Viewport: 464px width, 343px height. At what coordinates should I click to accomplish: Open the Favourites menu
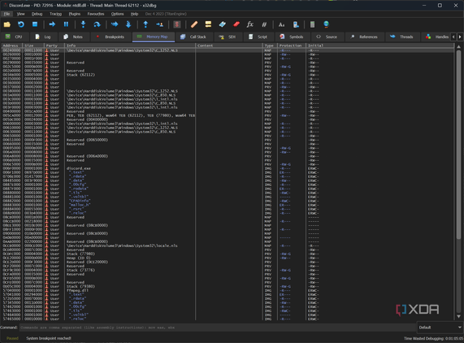pyautogui.click(x=96, y=14)
